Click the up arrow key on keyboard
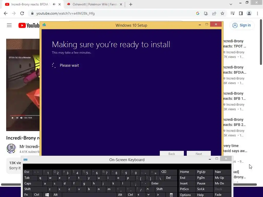This screenshot has height=197, width=263. 150,189
